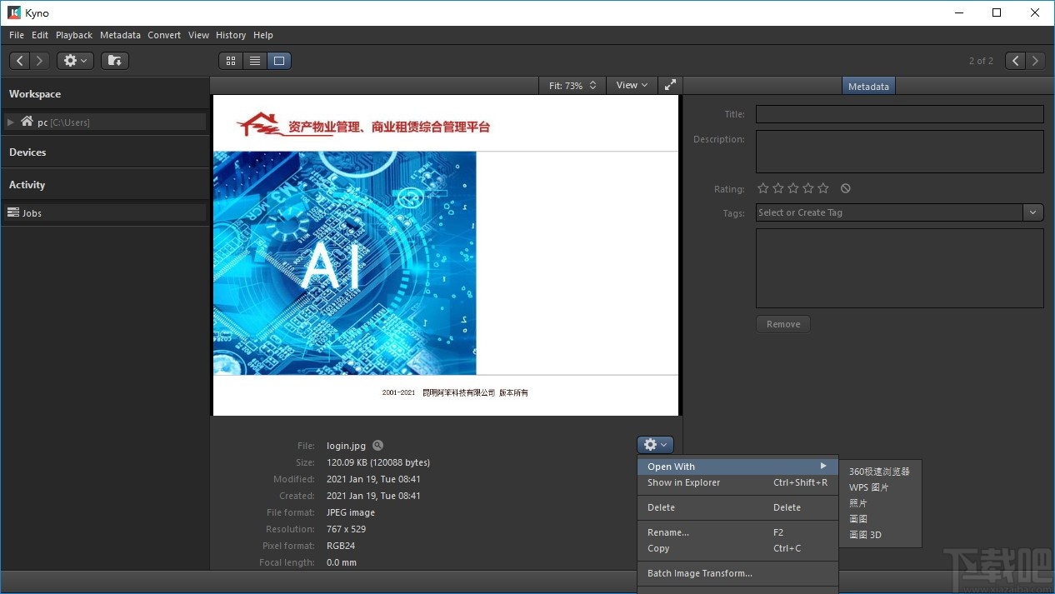This screenshot has height=594, width=1055.
Task: Click the magnifier icon next to login.jpg
Action: point(378,446)
